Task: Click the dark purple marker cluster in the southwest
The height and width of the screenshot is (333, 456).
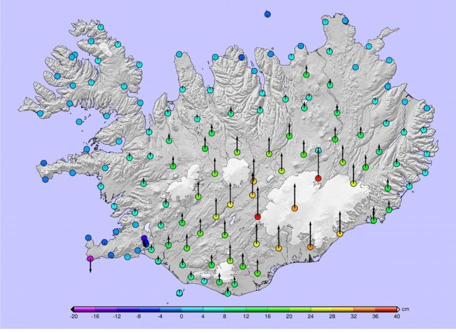Action: (145, 241)
